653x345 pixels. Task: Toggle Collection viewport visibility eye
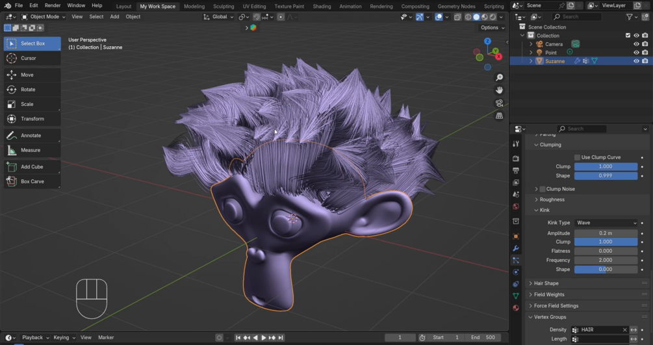pyautogui.click(x=636, y=36)
